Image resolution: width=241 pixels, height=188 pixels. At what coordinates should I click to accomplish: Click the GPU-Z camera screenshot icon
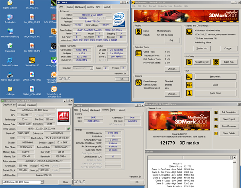pos(70,104)
